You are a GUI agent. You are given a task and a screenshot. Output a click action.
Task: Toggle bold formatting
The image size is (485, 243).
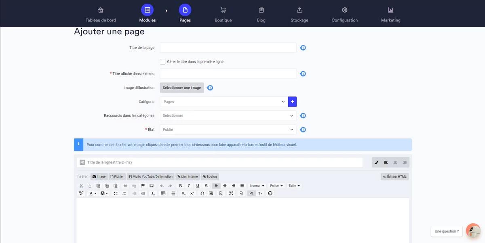pos(180,186)
